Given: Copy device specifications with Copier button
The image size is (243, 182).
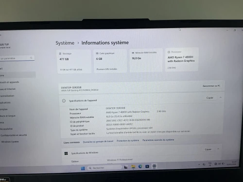Looking at the screenshot, I should pos(210,98).
